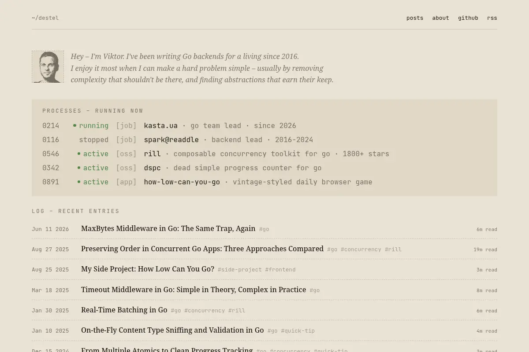The width and height of the screenshot is (529, 352).
Task: Go to ~/destel home logo
Action: (x=45, y=18)
